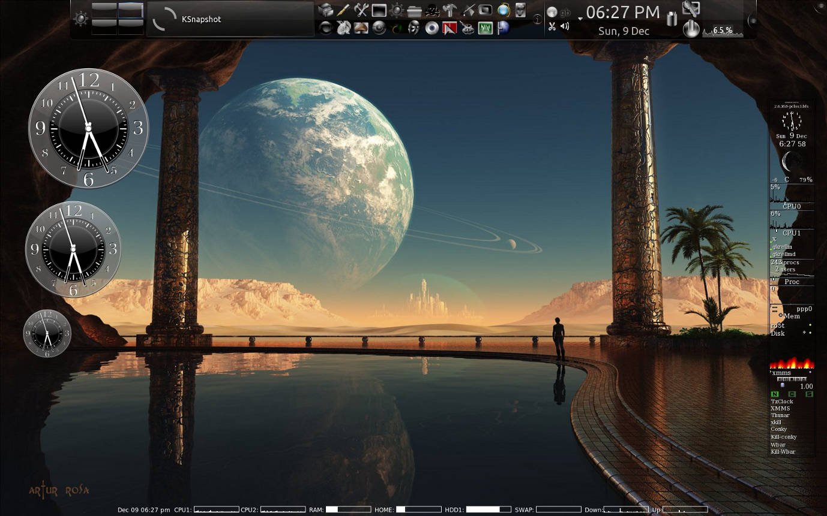This screenshot has height=516, width=827.
Task: Click the Mem meter in gkrellm
Action: tap(792, 316)
